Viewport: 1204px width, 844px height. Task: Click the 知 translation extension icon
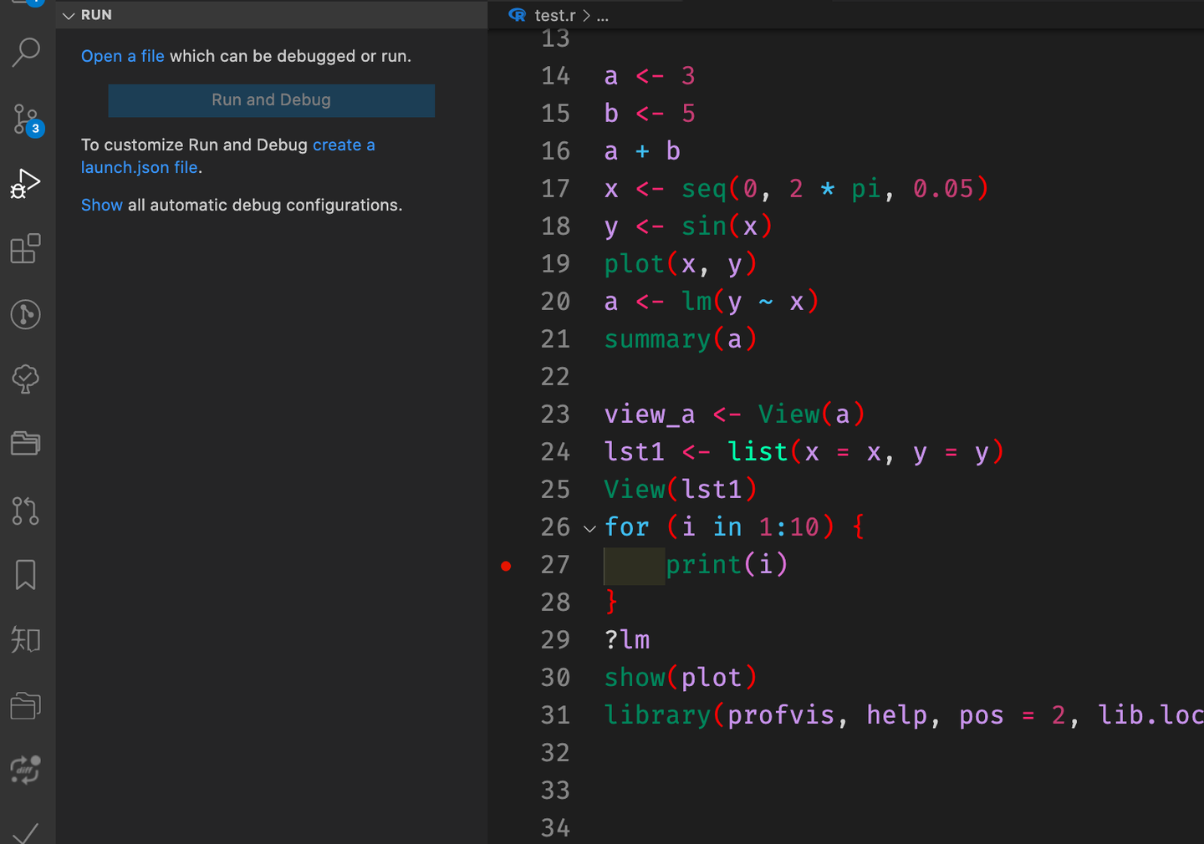pyautogui.click(x=25, y=639)
